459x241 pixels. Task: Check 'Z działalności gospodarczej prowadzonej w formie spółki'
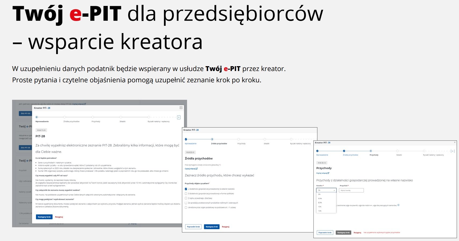click(x=186, y=193)
